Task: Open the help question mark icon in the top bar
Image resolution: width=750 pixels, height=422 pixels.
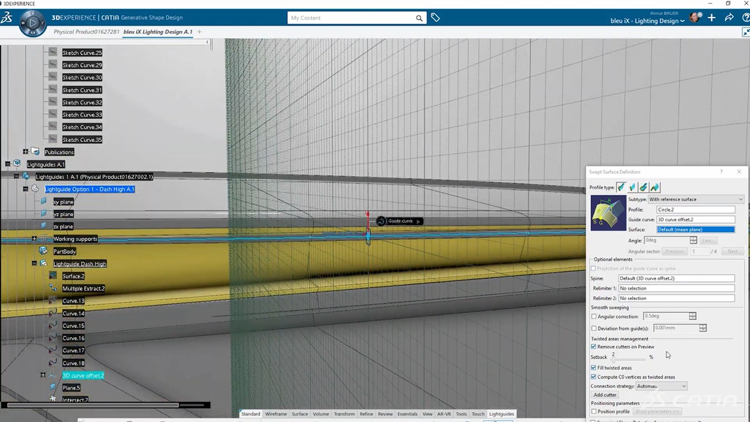Action: coord(745,18)
